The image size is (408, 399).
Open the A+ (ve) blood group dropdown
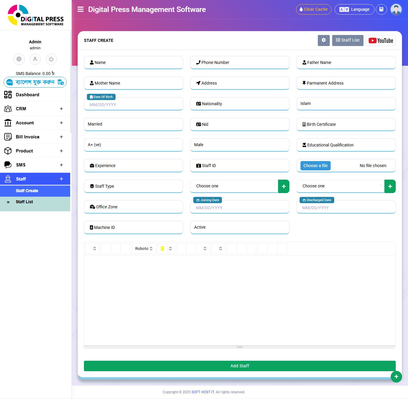pos(133,145)
